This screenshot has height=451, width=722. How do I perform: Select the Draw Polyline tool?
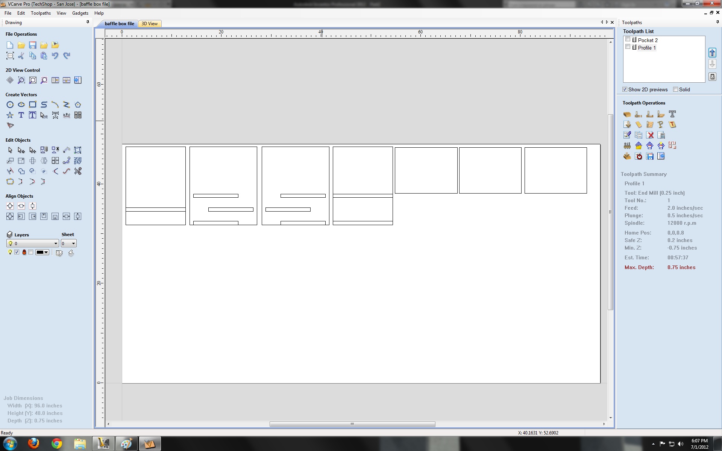point(67,104)
